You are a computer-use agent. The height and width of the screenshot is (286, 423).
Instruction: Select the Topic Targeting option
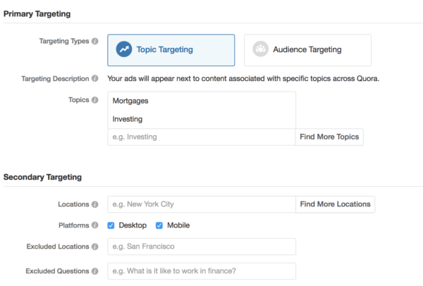tap(171, 50)
